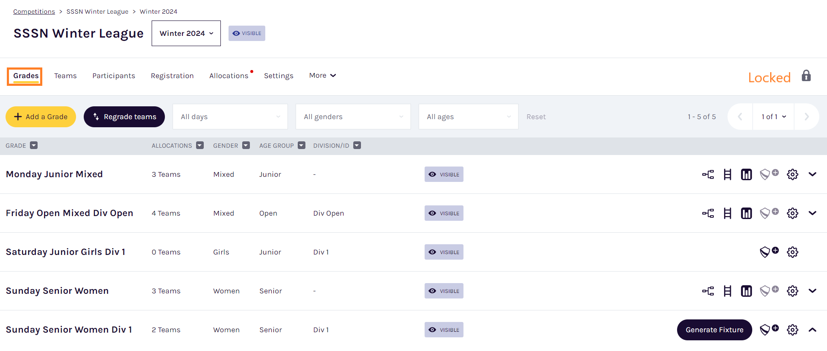Click add-team shield icon for Sunday Senior Women
Screen dimensions: 827x351
(769, 291)
